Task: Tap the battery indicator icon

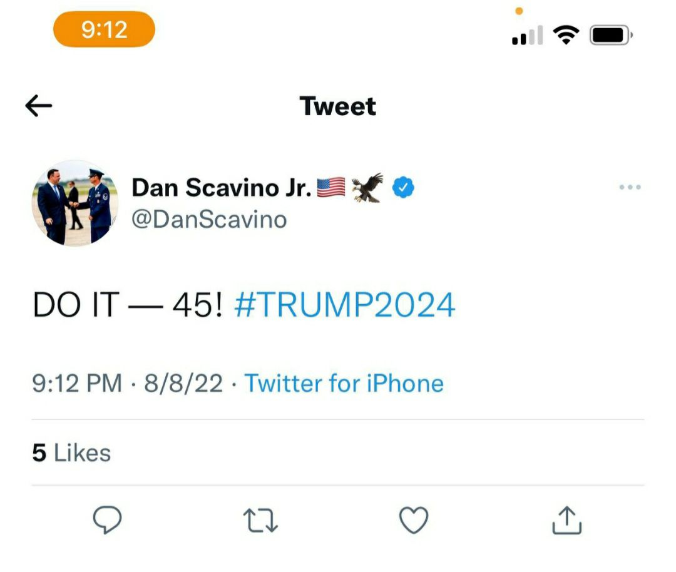Action: 612,36
